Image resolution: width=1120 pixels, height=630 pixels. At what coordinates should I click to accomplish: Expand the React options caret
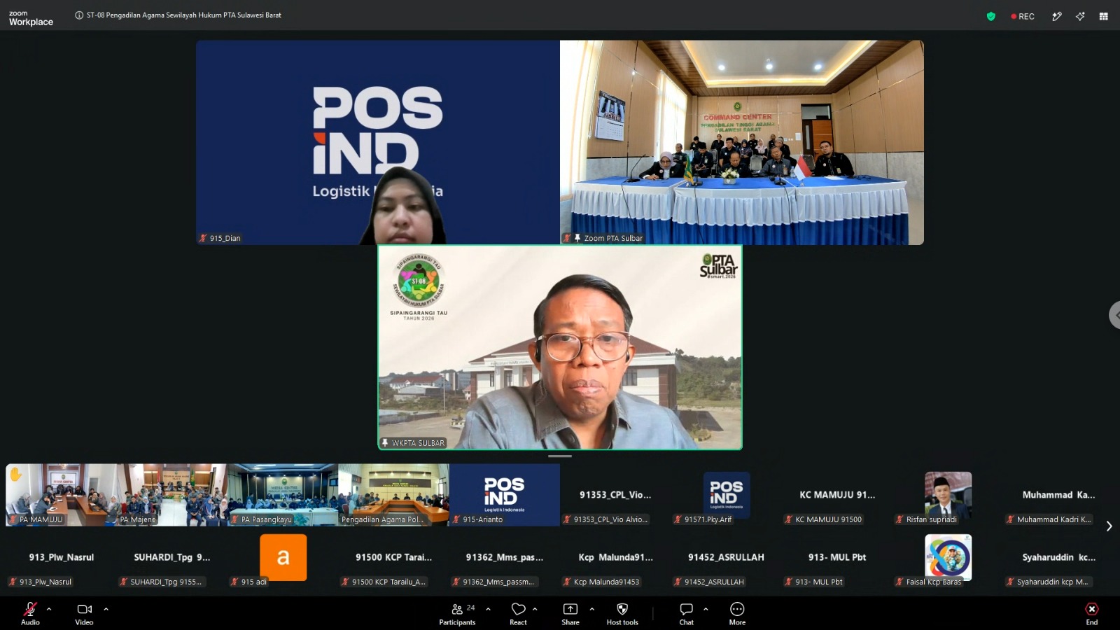tap(535, 609)
